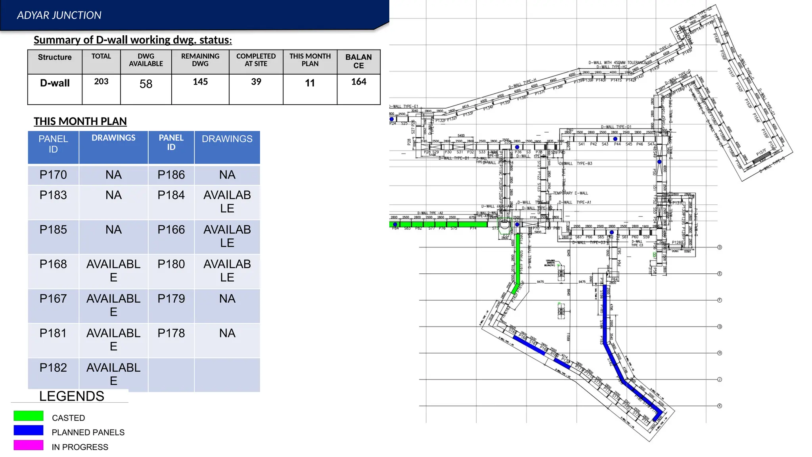Select the BALANCE column header cell

[x=358, y=61]
